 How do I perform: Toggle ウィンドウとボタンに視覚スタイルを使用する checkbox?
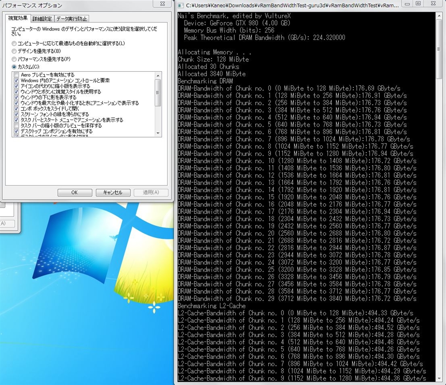pos(16,92)
